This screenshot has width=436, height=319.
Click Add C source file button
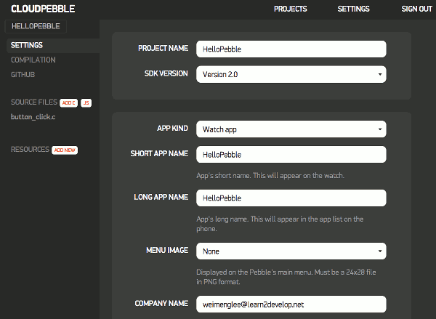(x=68, y=103)
